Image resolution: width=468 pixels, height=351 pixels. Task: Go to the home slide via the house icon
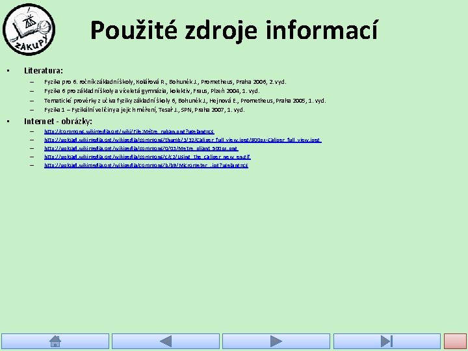[x=55, y=341]
